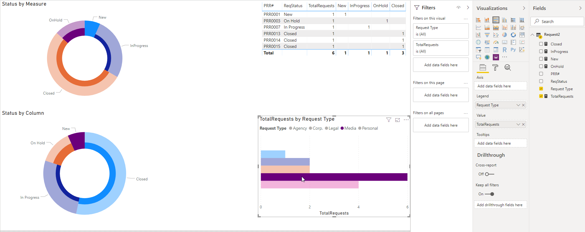Viewport: 585px width, 232px height.
Task: Collapse the Filters pane
Action: (x=468, y=7)
